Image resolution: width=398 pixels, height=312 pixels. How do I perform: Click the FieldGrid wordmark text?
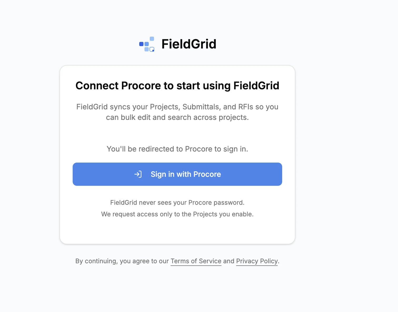point(189,44)
